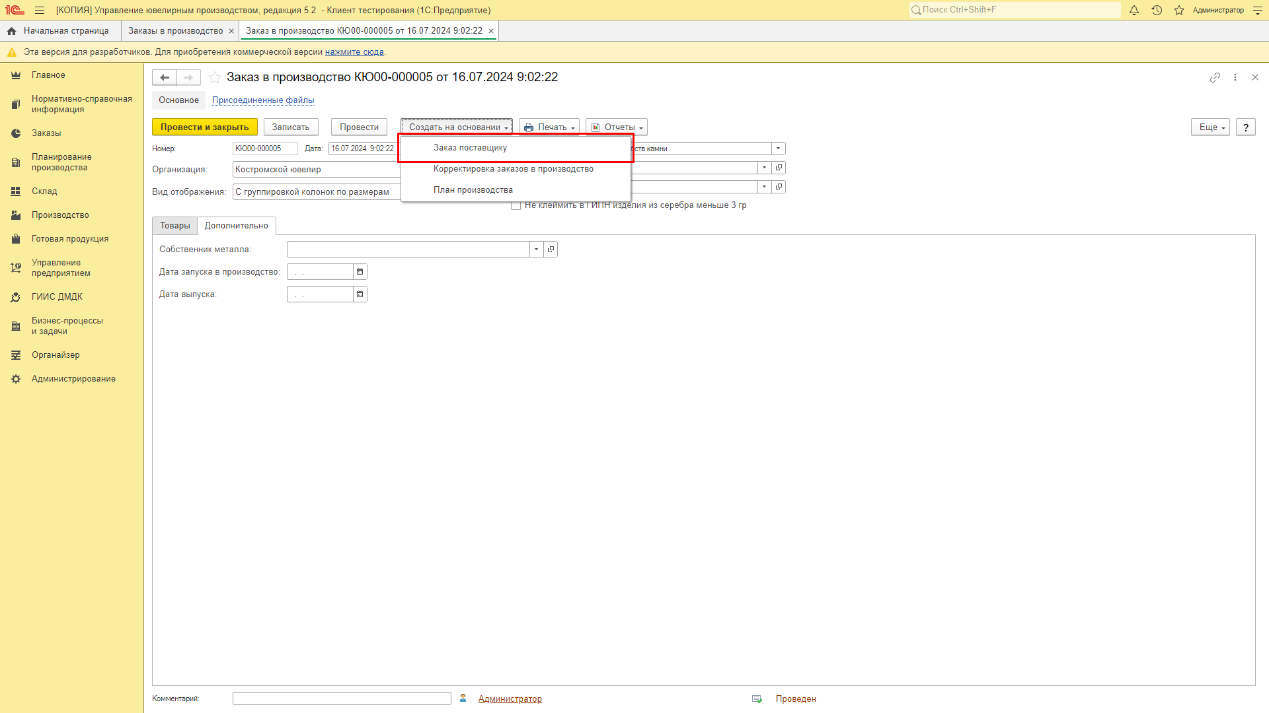Open the main menu hamburger icon
Viewport: 1269px width, 713px height.
(40, 10)
